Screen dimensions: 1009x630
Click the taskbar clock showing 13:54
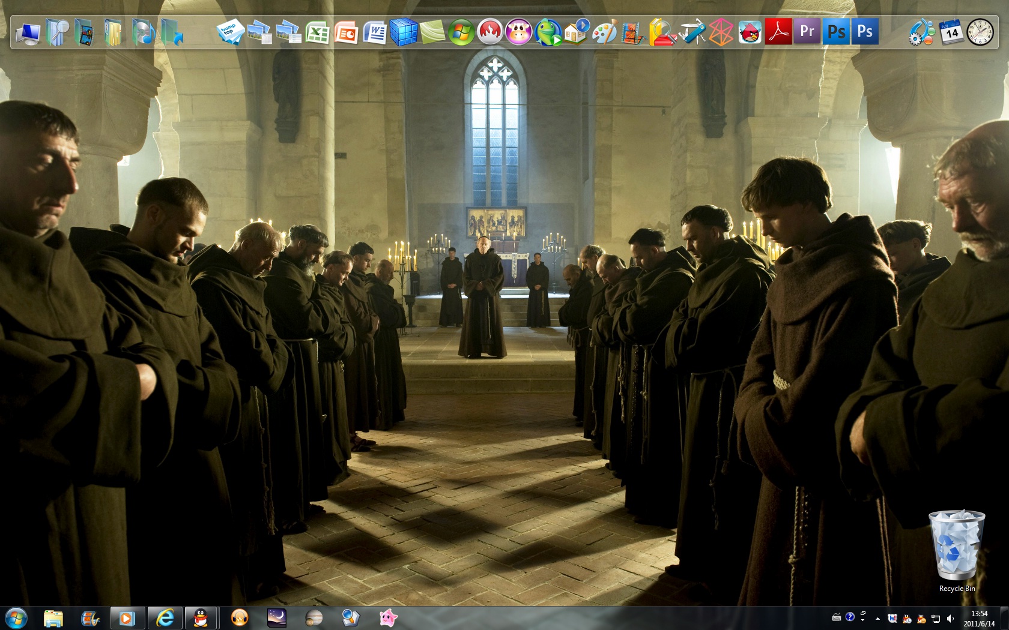(x=979, y=618)
